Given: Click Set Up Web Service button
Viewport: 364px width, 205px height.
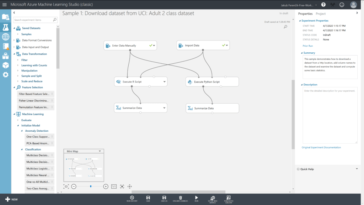Looking at the screenshot, I should click(213, 199).
